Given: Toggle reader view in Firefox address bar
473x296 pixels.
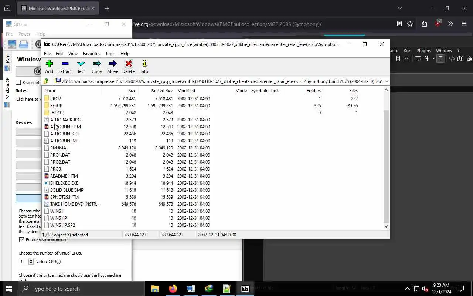Looking at the screenshot, I should 399,24.
